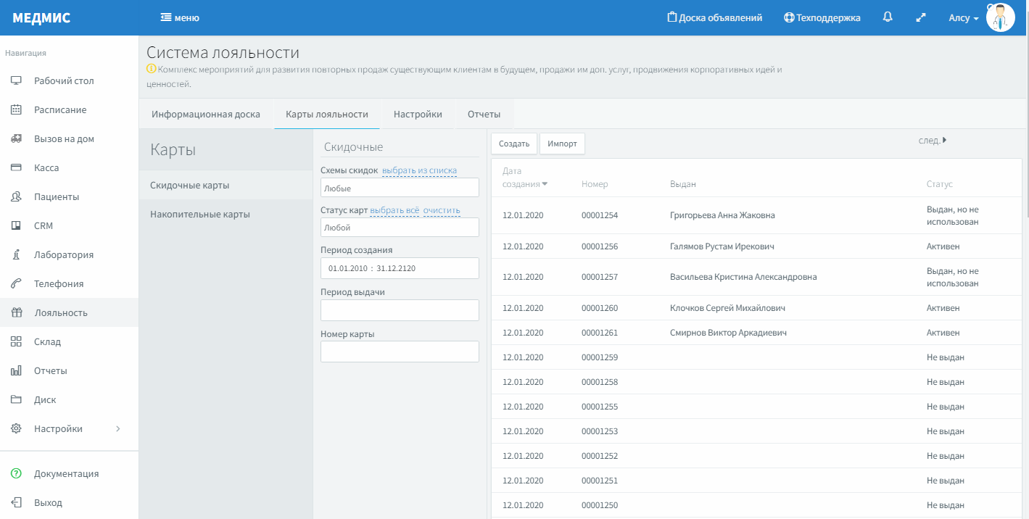
Task: Select the Выход logout icon
Action: point(16,502)
